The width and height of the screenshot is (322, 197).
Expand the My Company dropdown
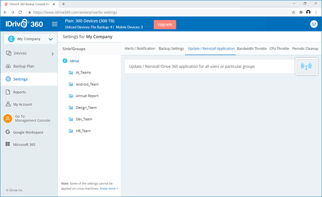click(51, 39)
